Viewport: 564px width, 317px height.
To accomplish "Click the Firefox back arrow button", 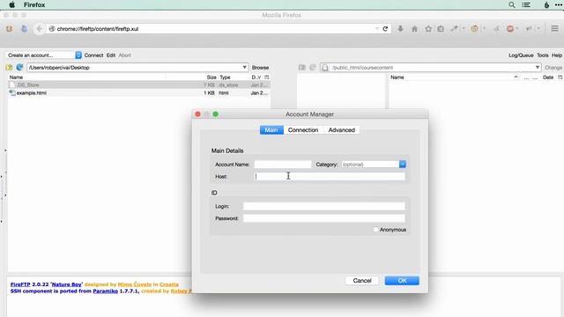I will pos(39,29).
